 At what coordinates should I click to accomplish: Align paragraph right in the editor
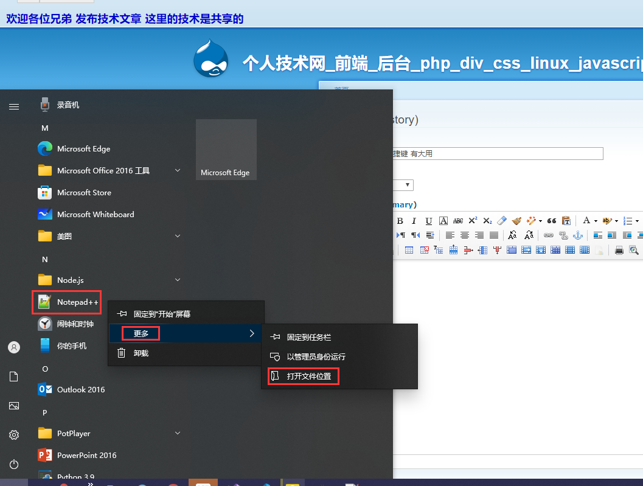(x=479, y=235)
